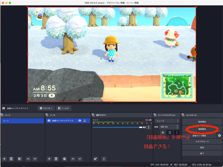Image resolution: width=223 pixels, height=167 pixels.
Task: Mute the マイク speaker icon
Action: click(145, 127)
